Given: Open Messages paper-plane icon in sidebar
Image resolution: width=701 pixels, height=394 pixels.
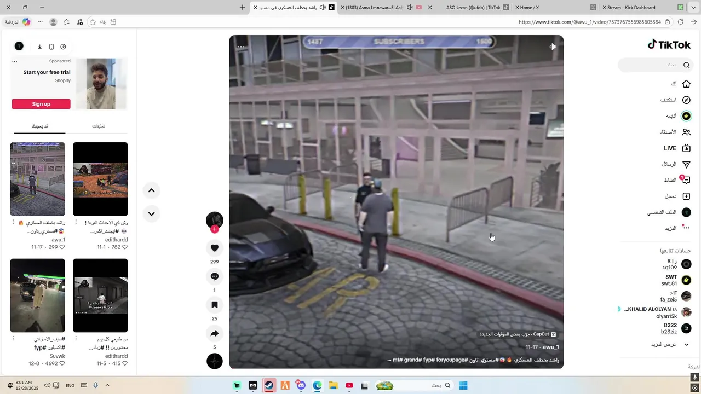Looking at the screenshot, I should [x=686, y=164].
